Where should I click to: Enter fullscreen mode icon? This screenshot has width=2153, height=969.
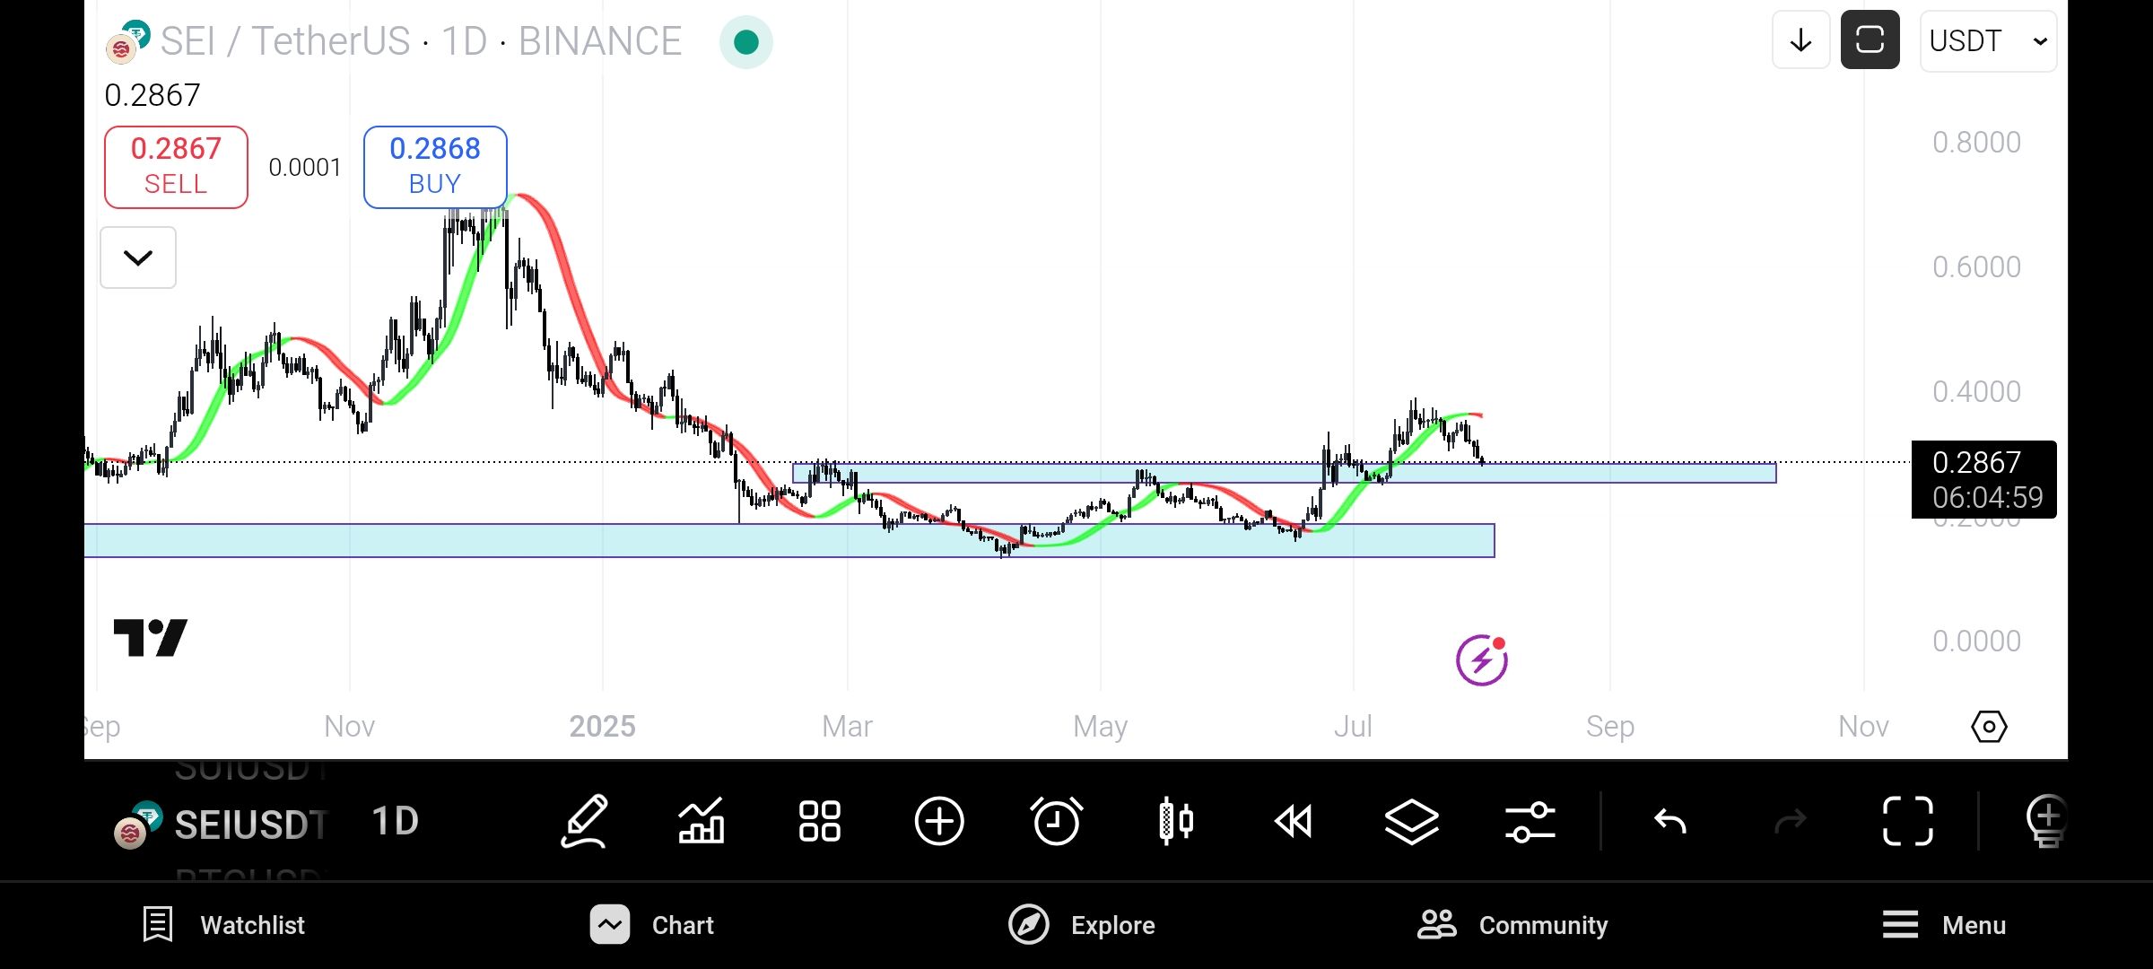click(1908, 821)
